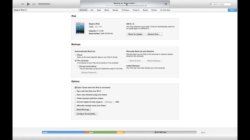Click the Check for Update button
This screenshot has height=140, width=250.
[135, 34]
